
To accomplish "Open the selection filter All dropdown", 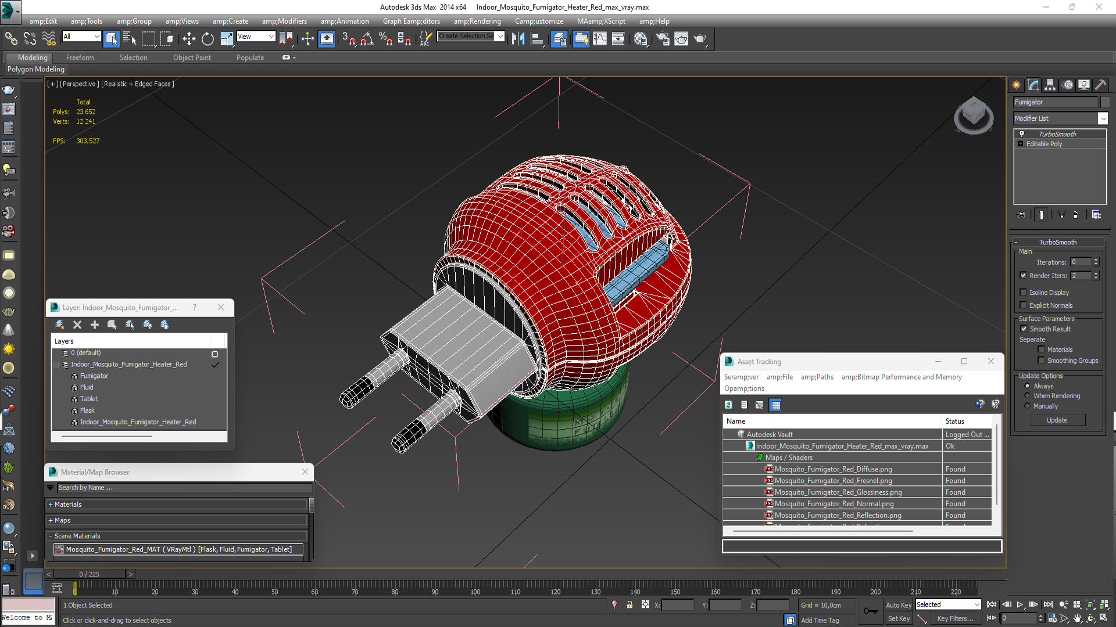I will coord(81,37).
